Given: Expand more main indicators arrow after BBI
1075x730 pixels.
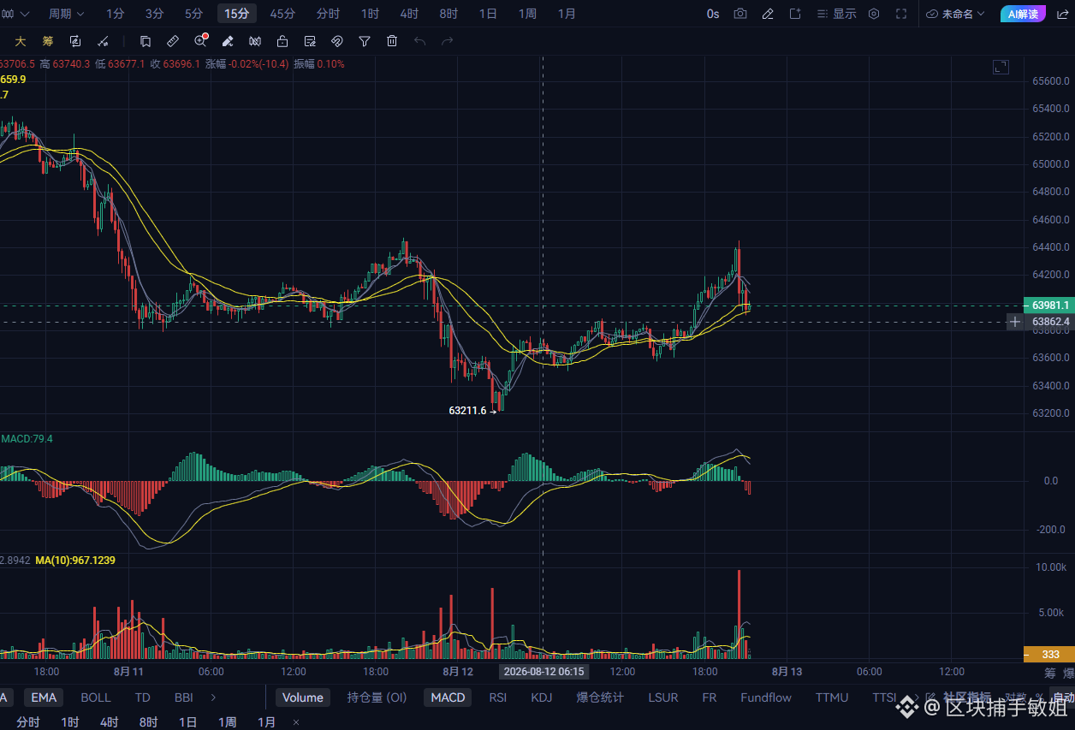Looking at the screenshot, I should pos(213,697).
